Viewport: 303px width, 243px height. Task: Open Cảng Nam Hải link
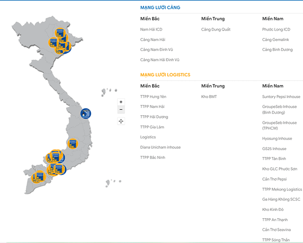pyautogui.click(x=152, y=39)
